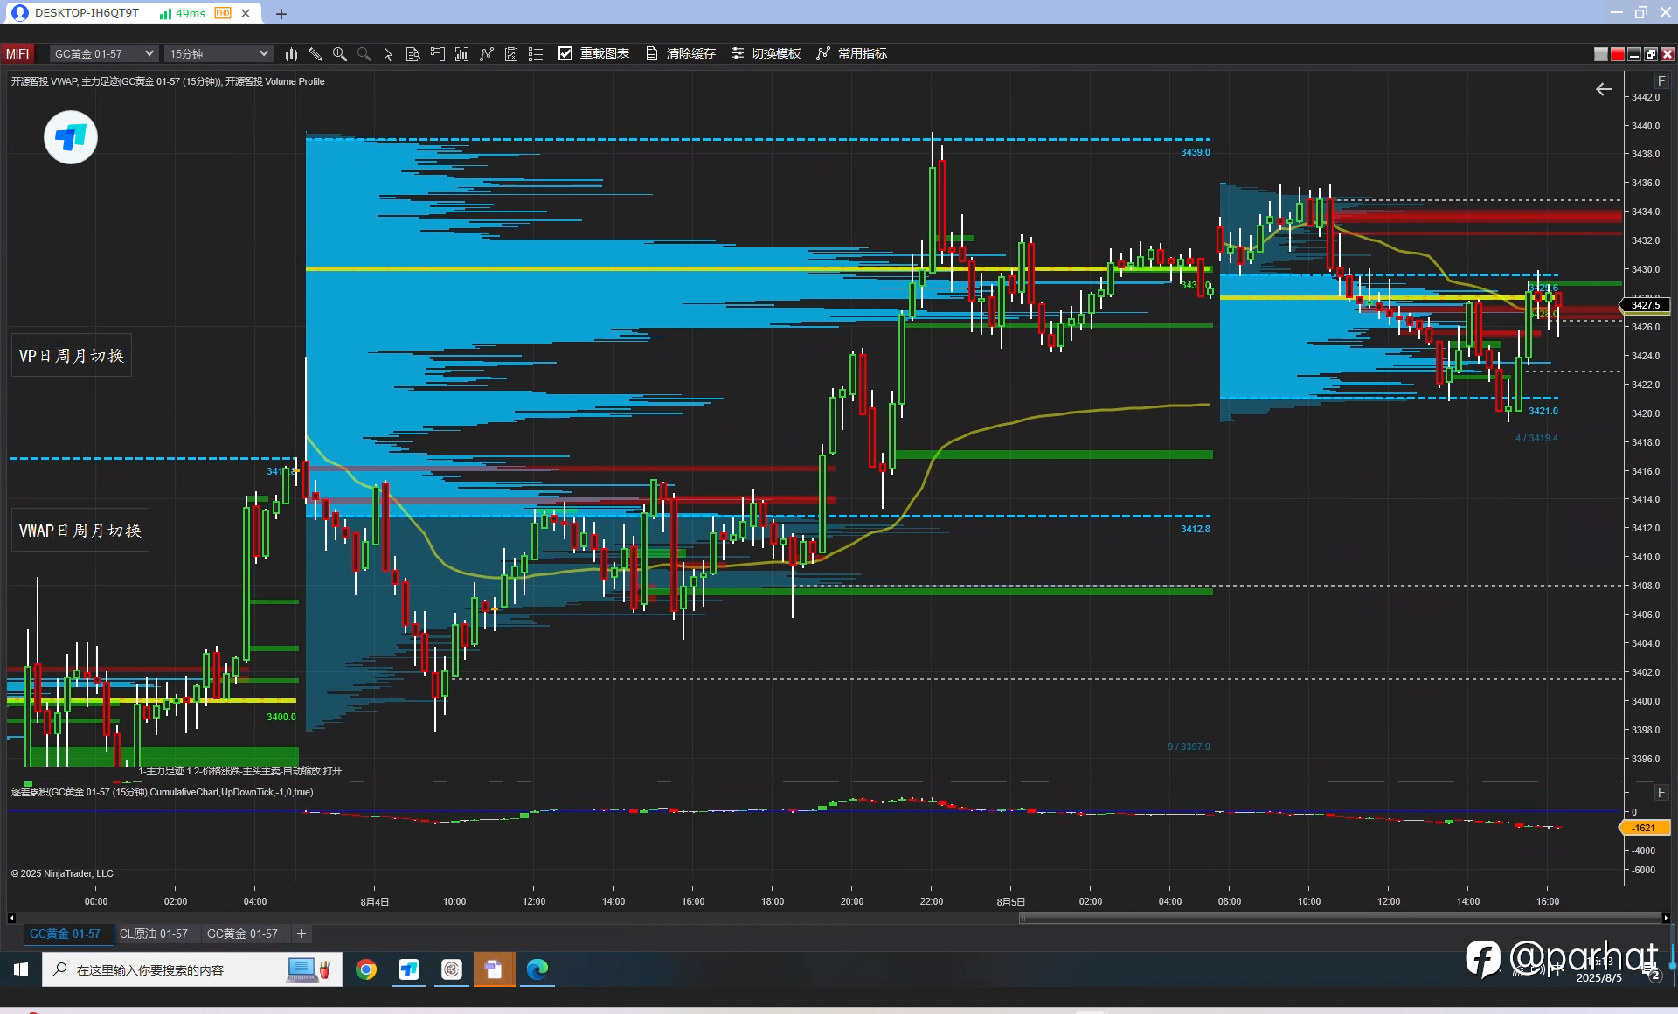Open the 切换模板 template switcher

pyautogui.click(x=766, y=53)
